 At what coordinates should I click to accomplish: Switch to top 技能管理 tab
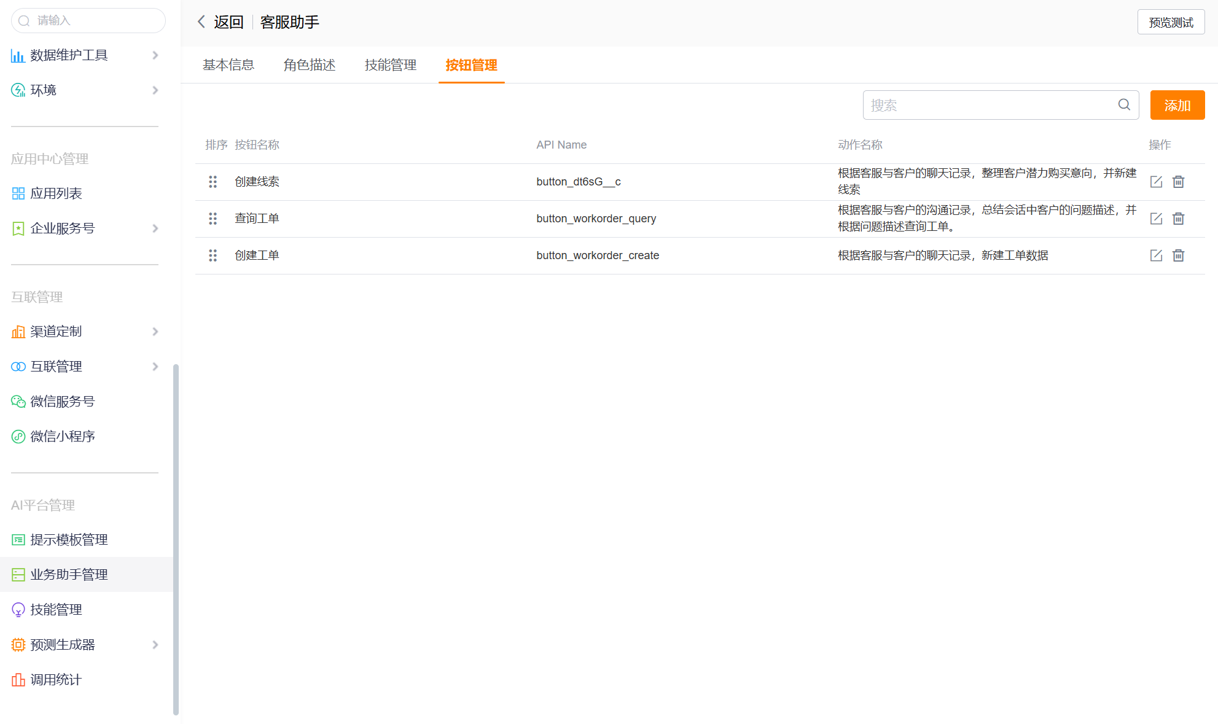click(390, 65)
